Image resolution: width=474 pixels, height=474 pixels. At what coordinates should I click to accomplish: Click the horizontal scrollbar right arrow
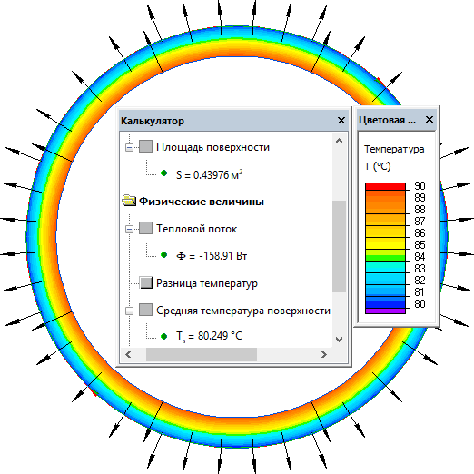[x=324, y=354]
